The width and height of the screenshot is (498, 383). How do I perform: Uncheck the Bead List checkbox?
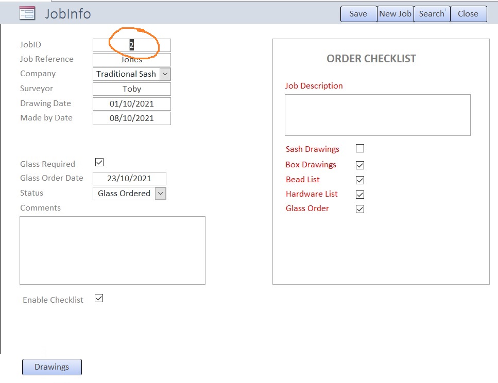[360, 180]
